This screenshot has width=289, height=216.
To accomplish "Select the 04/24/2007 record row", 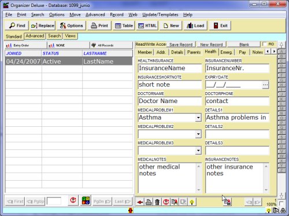I will tap(69, 61).
